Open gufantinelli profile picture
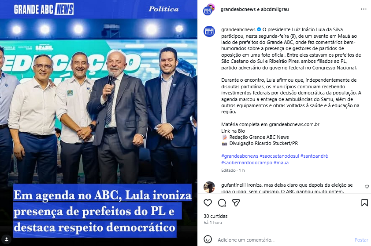This screenshot has height=246, width=371. (x=209, y=187)
